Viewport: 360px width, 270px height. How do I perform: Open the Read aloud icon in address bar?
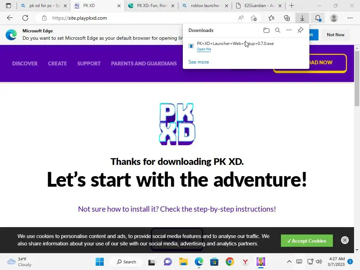[x=241, y=18]
